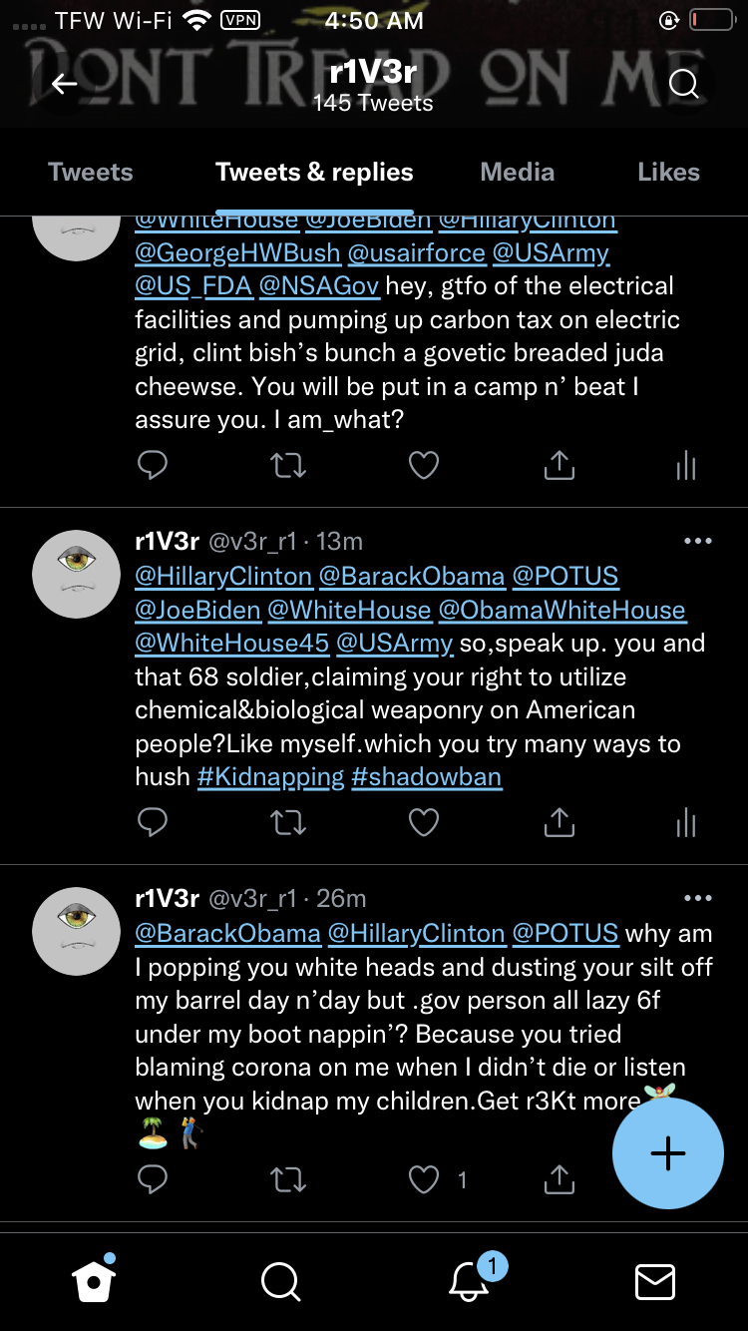Open the #Kidnapping hashtag link
The height and width of the screenshot is (1331, 748).
(270, 776)
